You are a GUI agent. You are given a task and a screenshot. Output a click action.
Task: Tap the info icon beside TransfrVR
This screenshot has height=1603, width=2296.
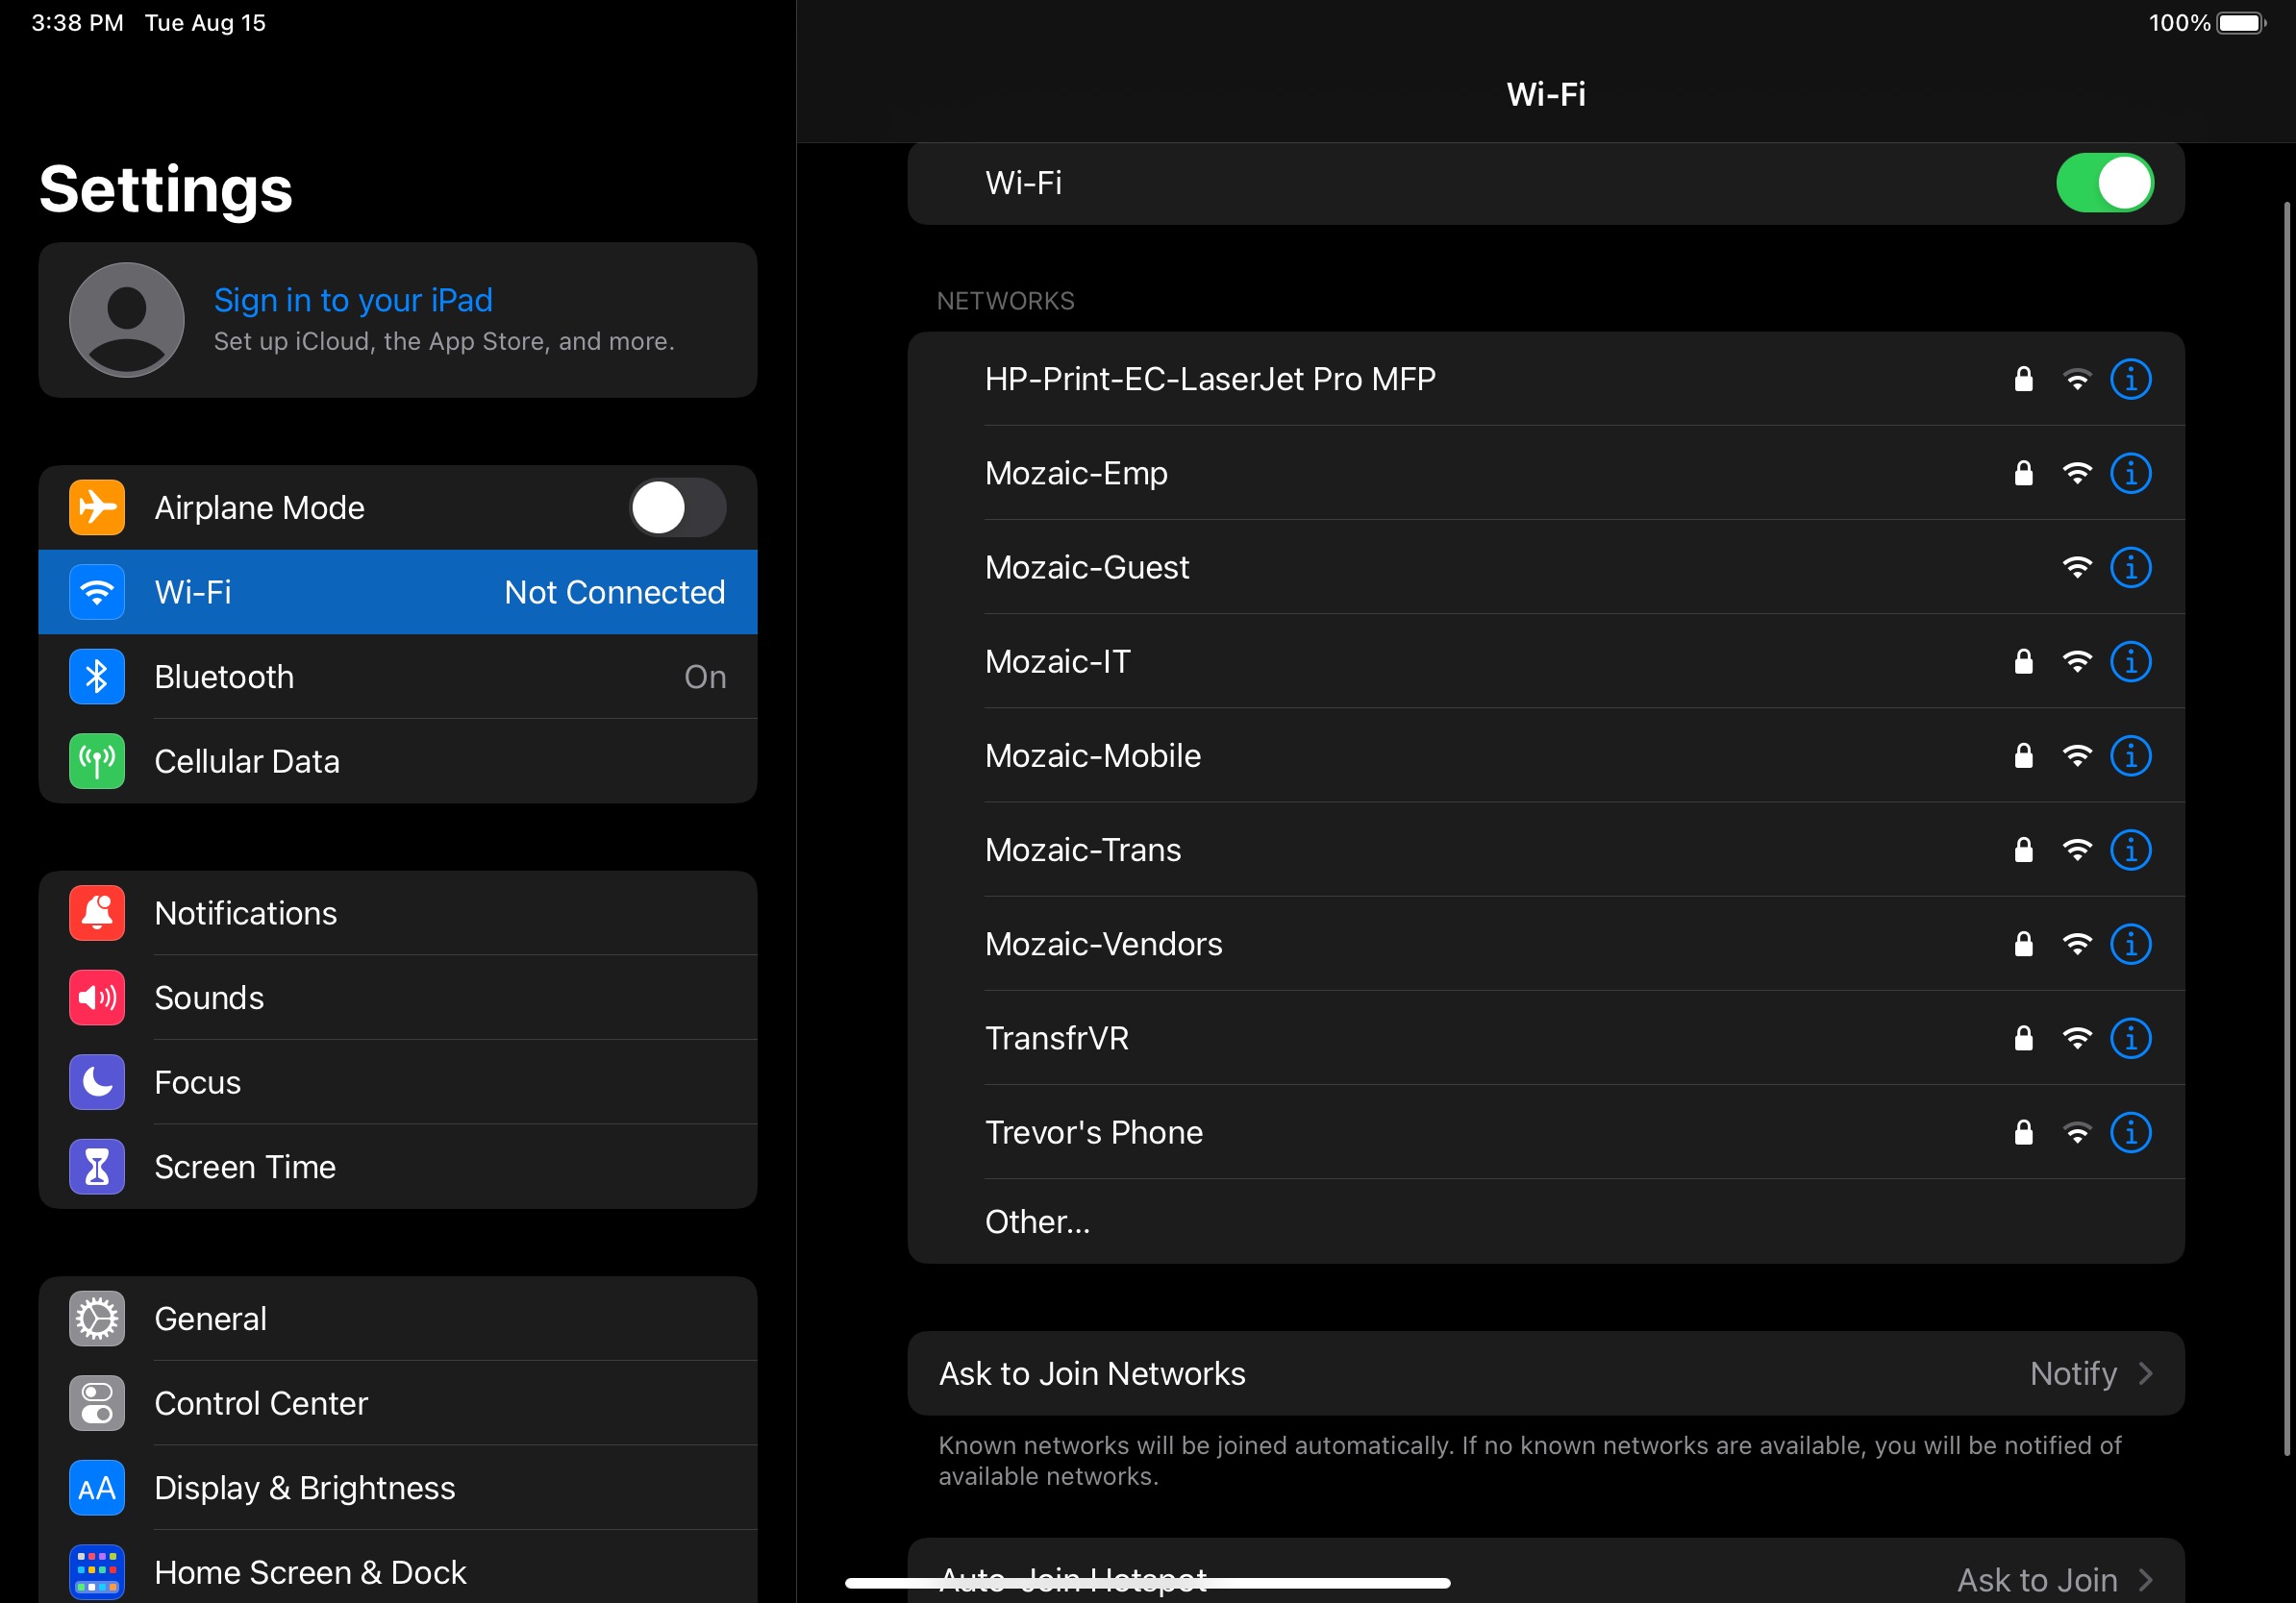[x=2130, y=1038]
